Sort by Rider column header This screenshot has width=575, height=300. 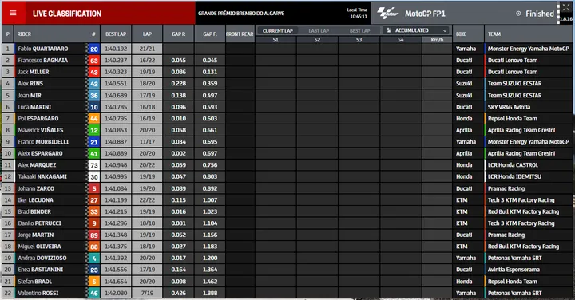pyautogui.click(x=24, y=34)
